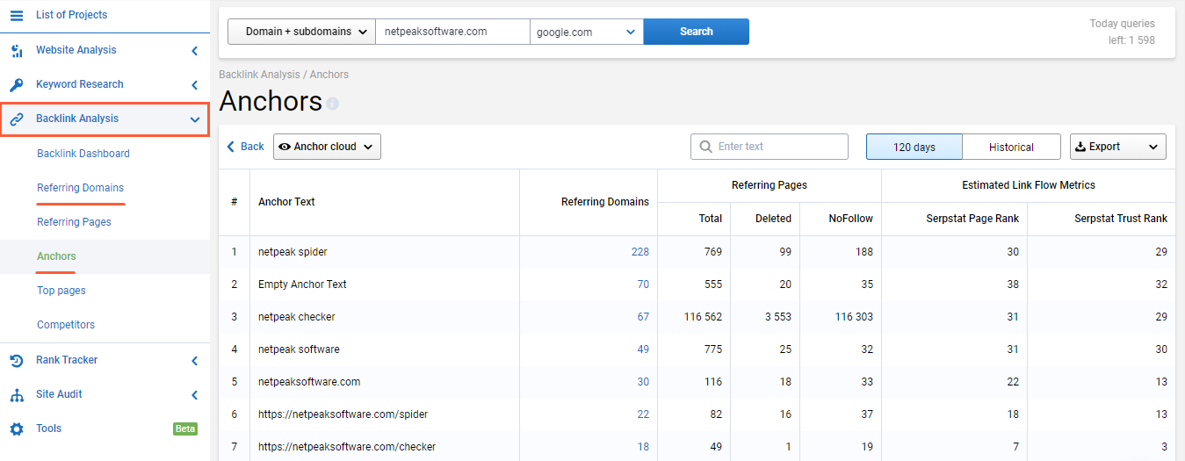Expand Keyword Research chevron

pyautogui.click(x=195, y=85)
